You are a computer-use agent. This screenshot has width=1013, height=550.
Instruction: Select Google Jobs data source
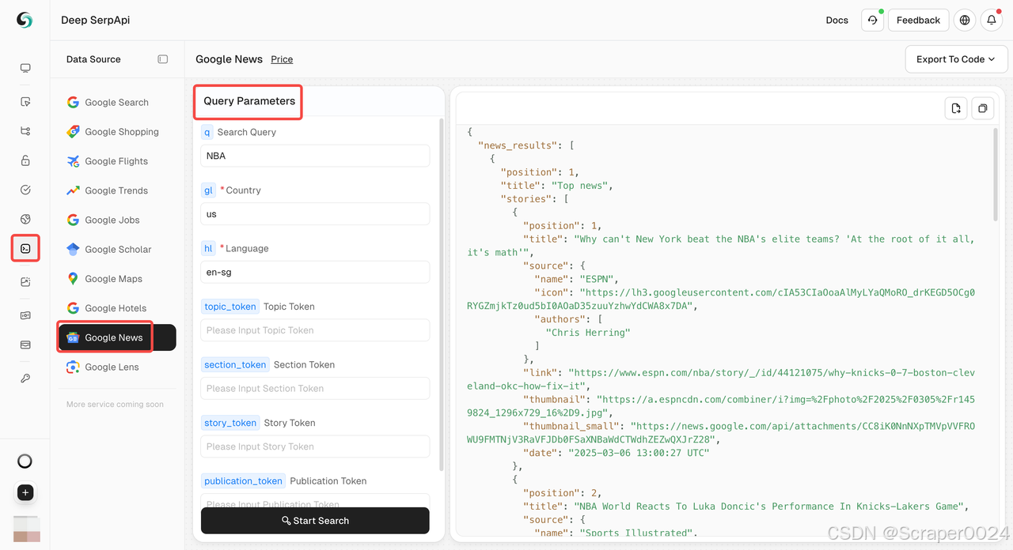pos(117,220)
